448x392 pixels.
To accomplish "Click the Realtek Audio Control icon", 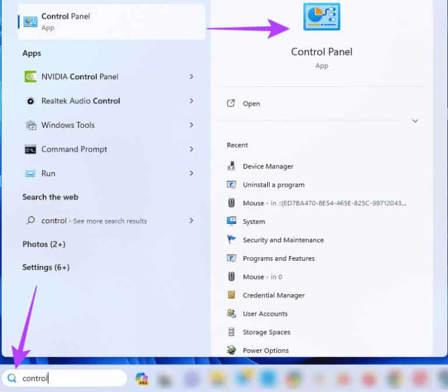I will coord(30,101).
